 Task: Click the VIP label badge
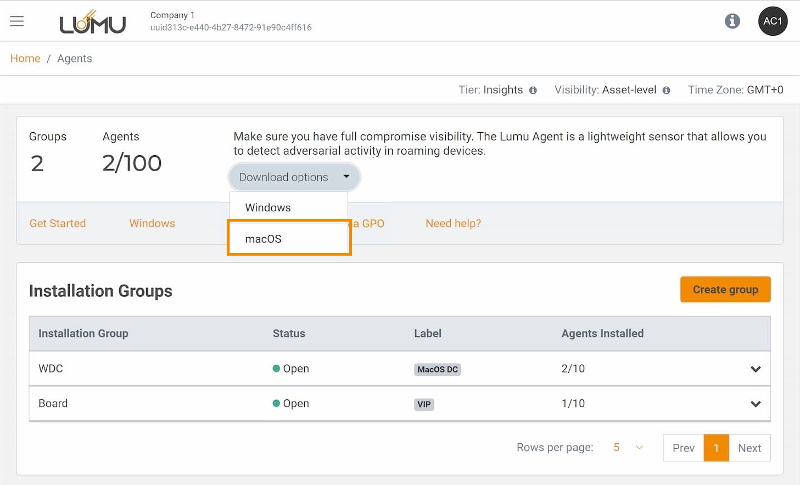point(424,404)
